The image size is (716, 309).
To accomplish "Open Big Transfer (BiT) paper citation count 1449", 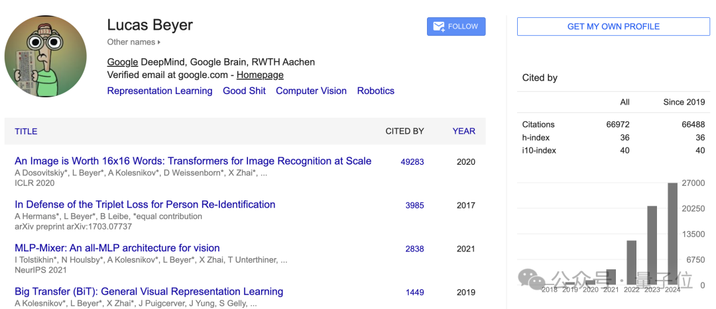I will pyautogui.click(x=414, y=292).
